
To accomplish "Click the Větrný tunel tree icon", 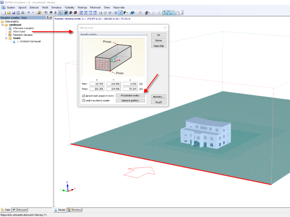I will (10, 32).
